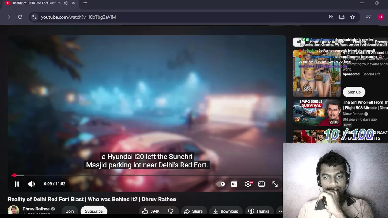388x218 pixels.
Task: Select the Reality of Delhi Red Fort tab
Action: (36, 3)
